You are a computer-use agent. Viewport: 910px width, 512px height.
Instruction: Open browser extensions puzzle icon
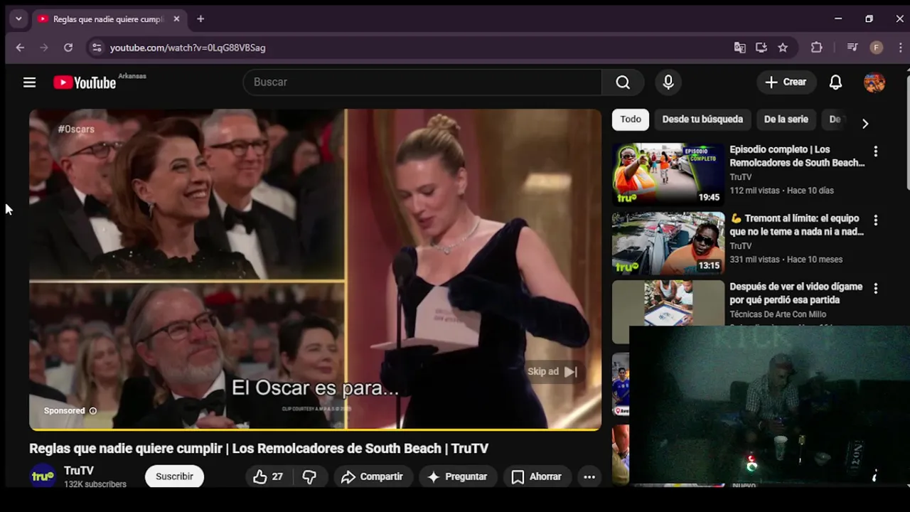point(817,48)
